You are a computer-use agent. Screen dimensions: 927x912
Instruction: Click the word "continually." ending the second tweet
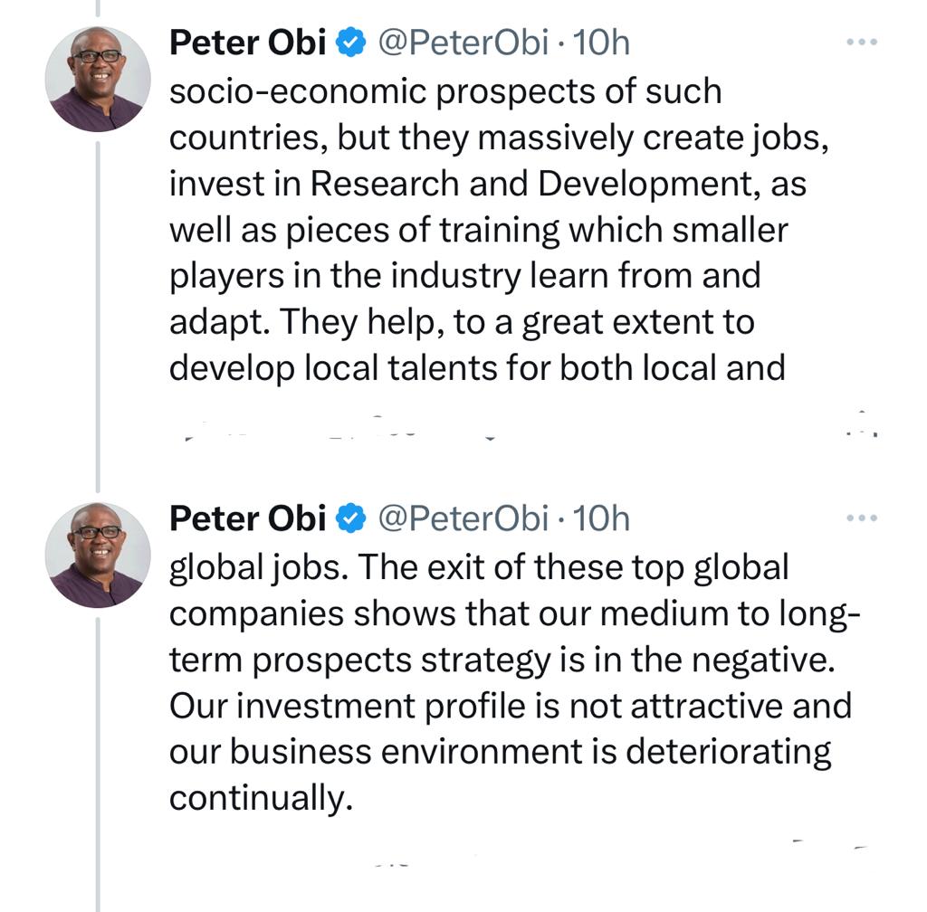[260, 798]
